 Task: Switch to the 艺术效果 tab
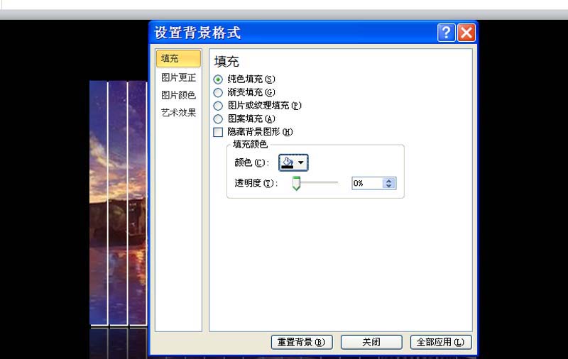[x=178, y=113]
